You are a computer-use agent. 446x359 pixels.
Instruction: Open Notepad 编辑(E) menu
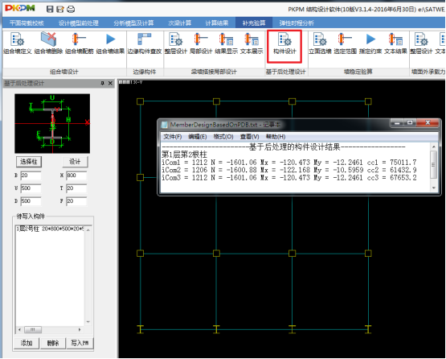point(198,137)
